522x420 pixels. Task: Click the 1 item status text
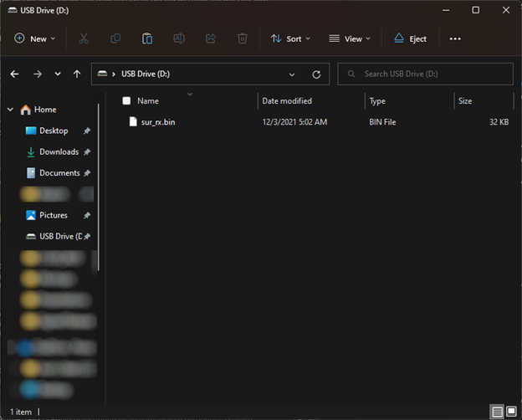[21, 412]
